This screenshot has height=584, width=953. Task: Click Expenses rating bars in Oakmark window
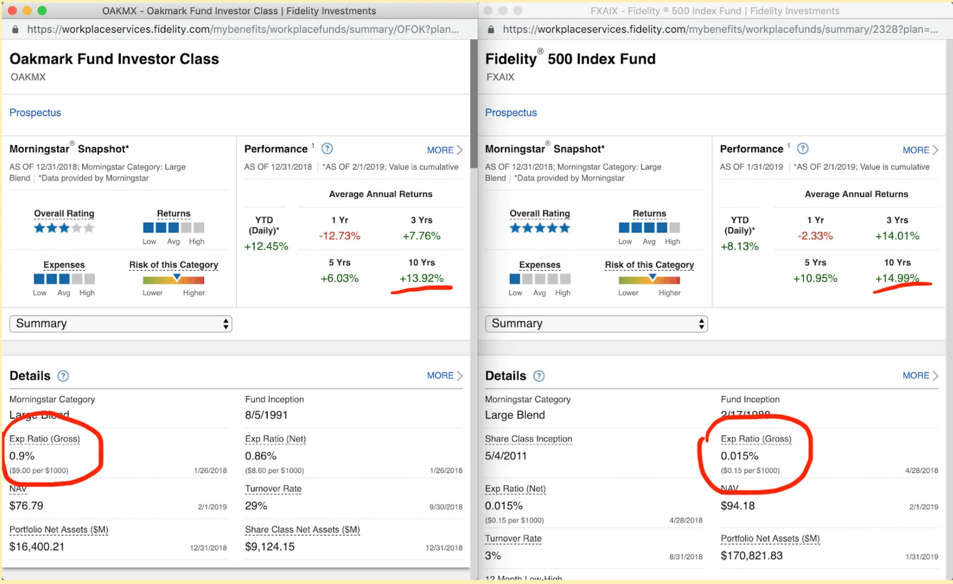[x=64, y=279]
